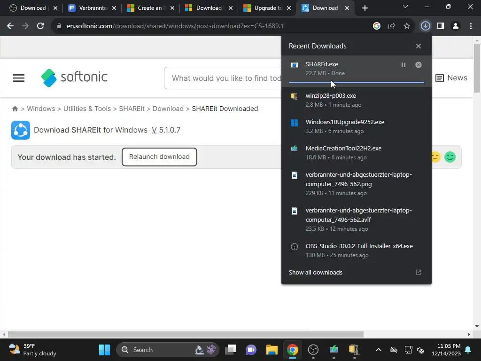
Task: Open the Download breadcrumb link
Action: 168,109
